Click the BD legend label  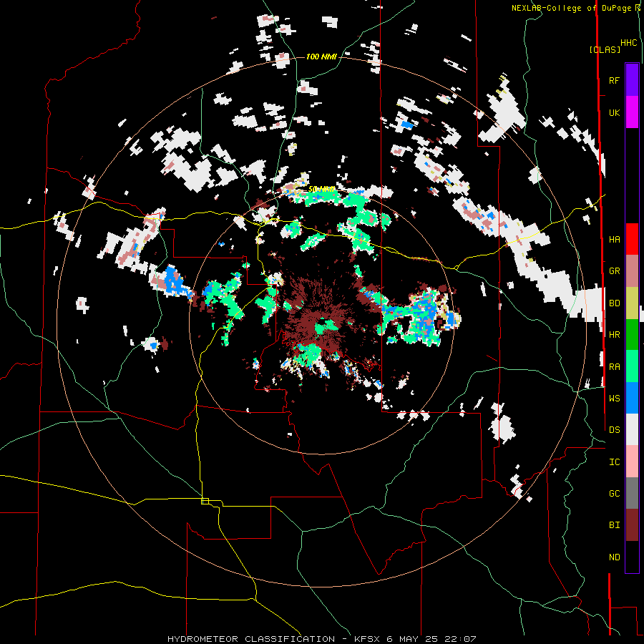615,303
